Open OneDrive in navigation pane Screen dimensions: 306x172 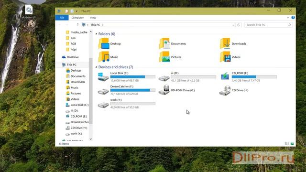(x=70, y=57)
